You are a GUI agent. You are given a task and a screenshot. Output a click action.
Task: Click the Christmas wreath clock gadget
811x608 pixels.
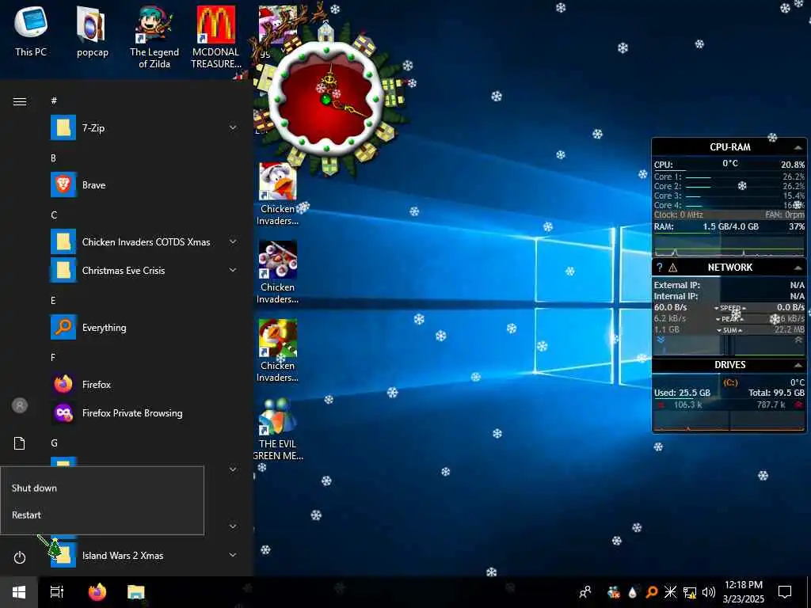pos(327,98)
